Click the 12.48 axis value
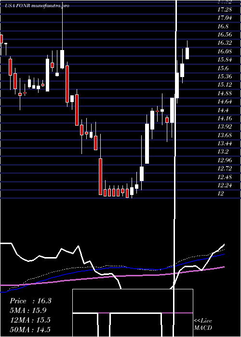 pos(225,177)
